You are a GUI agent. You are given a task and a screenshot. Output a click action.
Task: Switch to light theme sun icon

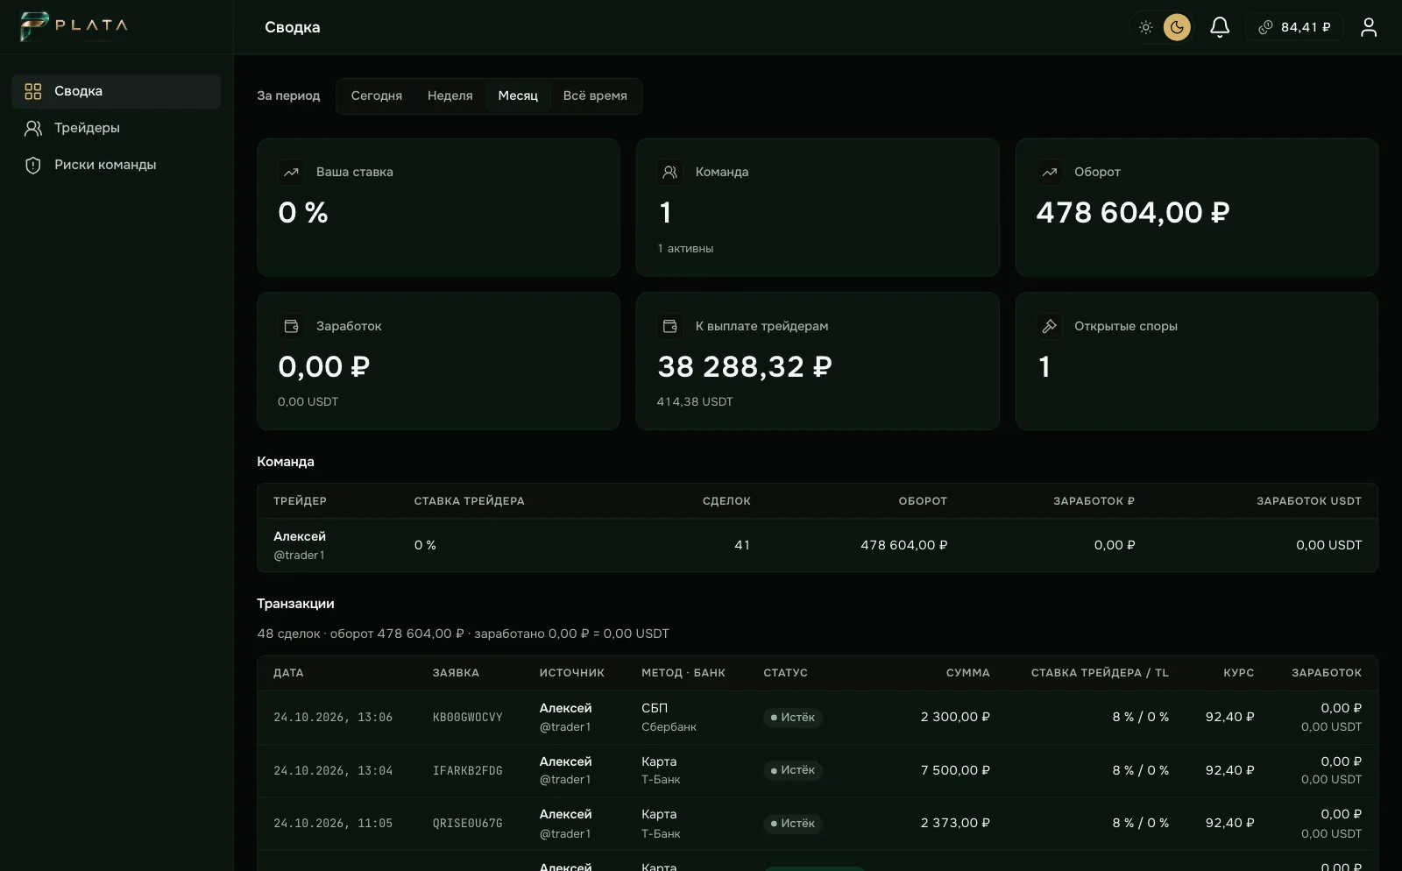(1145, 27)
